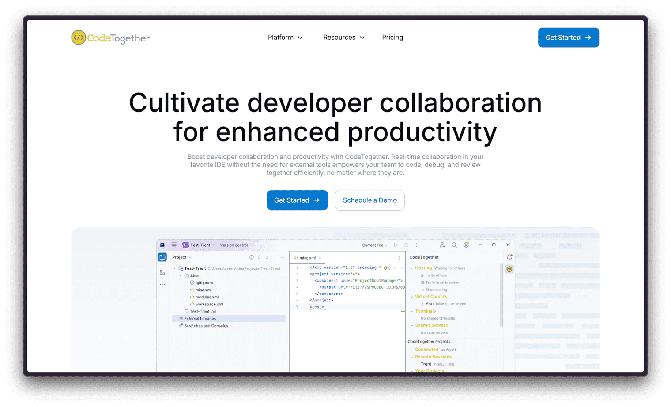
Task: Click 'Connected as Wyatt' status text
Action: pyautogui.click(x=435, y=350)
